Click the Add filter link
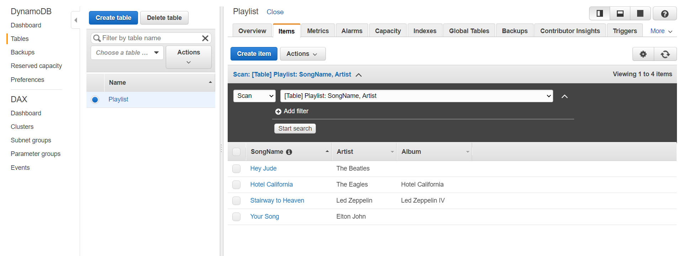This screenshot has height=256, width=683. [x=296, y=111]
